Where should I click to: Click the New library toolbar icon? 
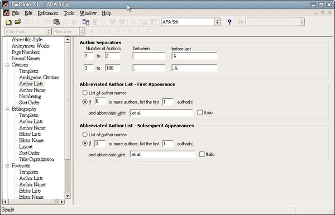point(8,22)
